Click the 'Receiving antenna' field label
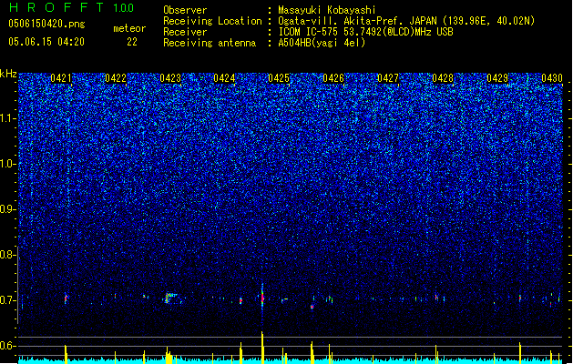This screenshot has height=364, width=573. tap(210, 43)
